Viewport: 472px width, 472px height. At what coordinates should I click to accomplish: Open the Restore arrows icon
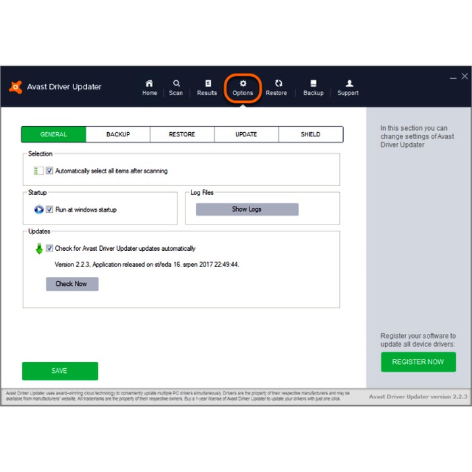pos(278,84)
